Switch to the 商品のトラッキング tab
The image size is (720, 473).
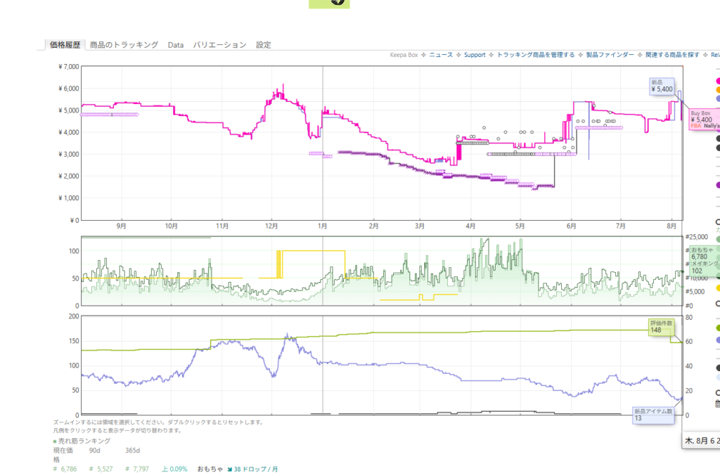[x=124, y=45]
